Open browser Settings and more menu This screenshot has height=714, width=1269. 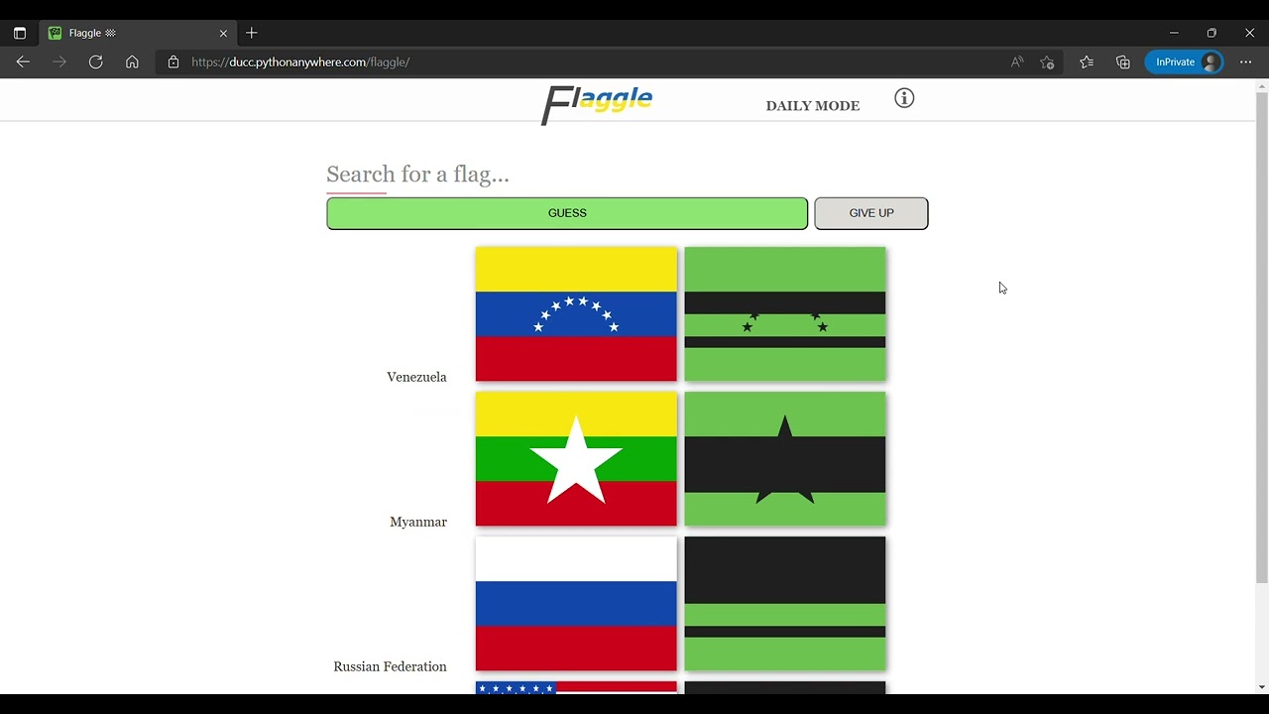[x=1246, y=61]
